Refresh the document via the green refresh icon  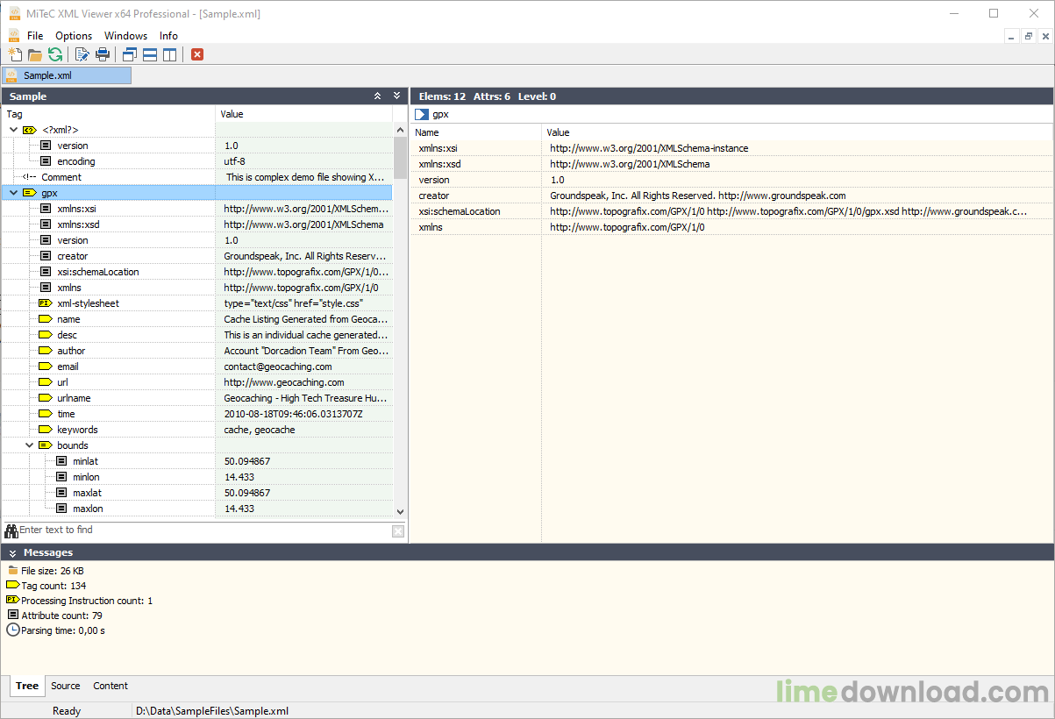[x=55, y=54]
